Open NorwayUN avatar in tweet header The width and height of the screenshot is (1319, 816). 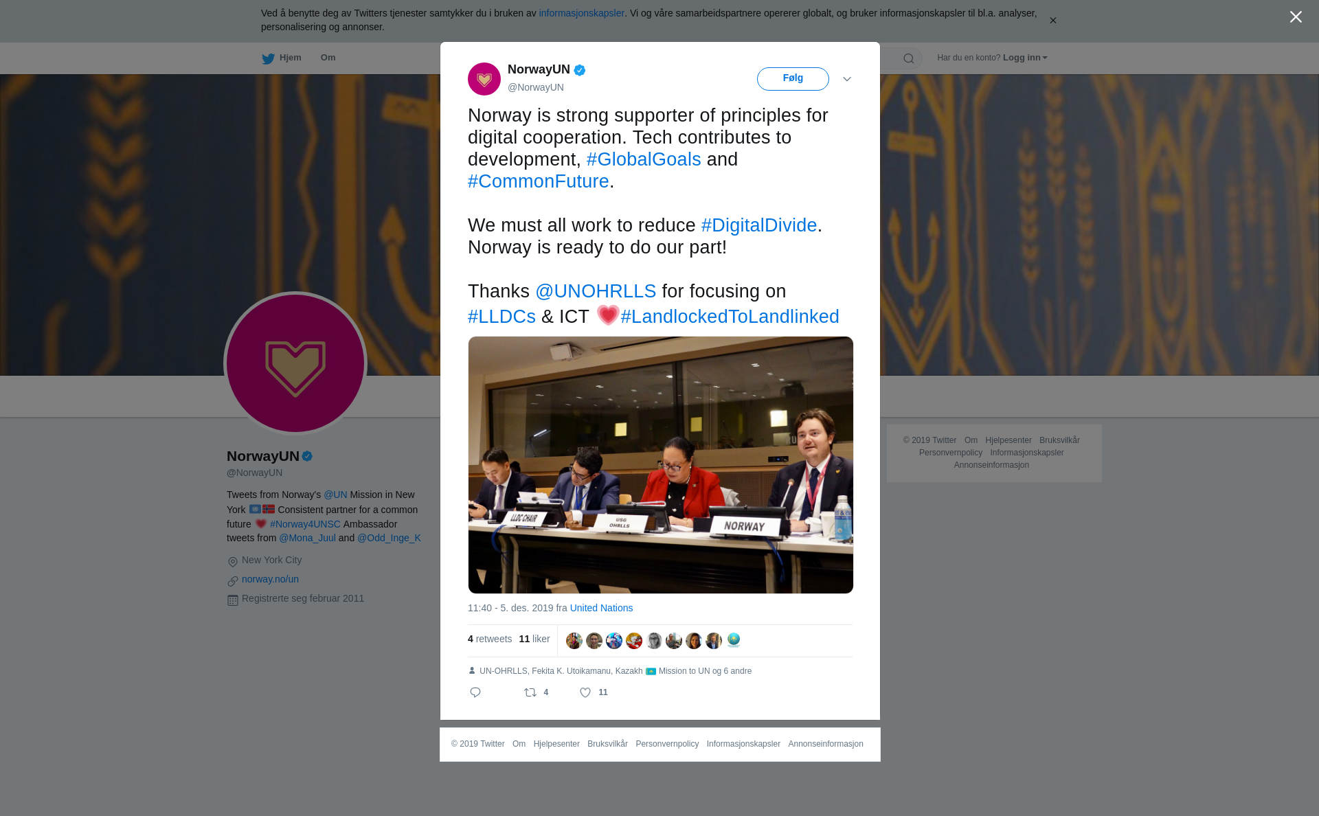484,79
